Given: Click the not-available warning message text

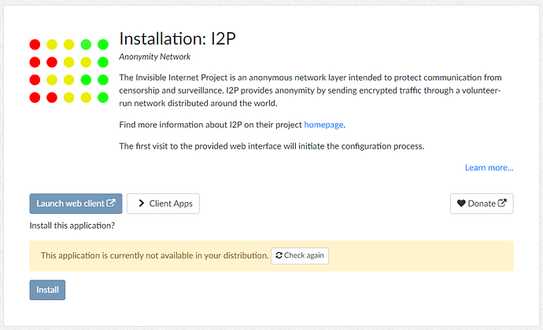Looking at the screenshot, I should [154, 255].
